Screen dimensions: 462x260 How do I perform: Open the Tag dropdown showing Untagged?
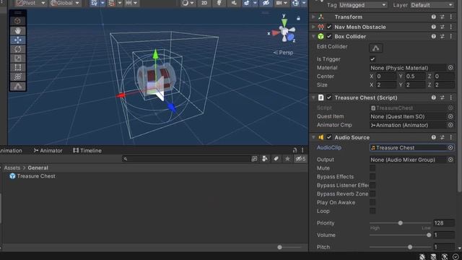[362, 5]
